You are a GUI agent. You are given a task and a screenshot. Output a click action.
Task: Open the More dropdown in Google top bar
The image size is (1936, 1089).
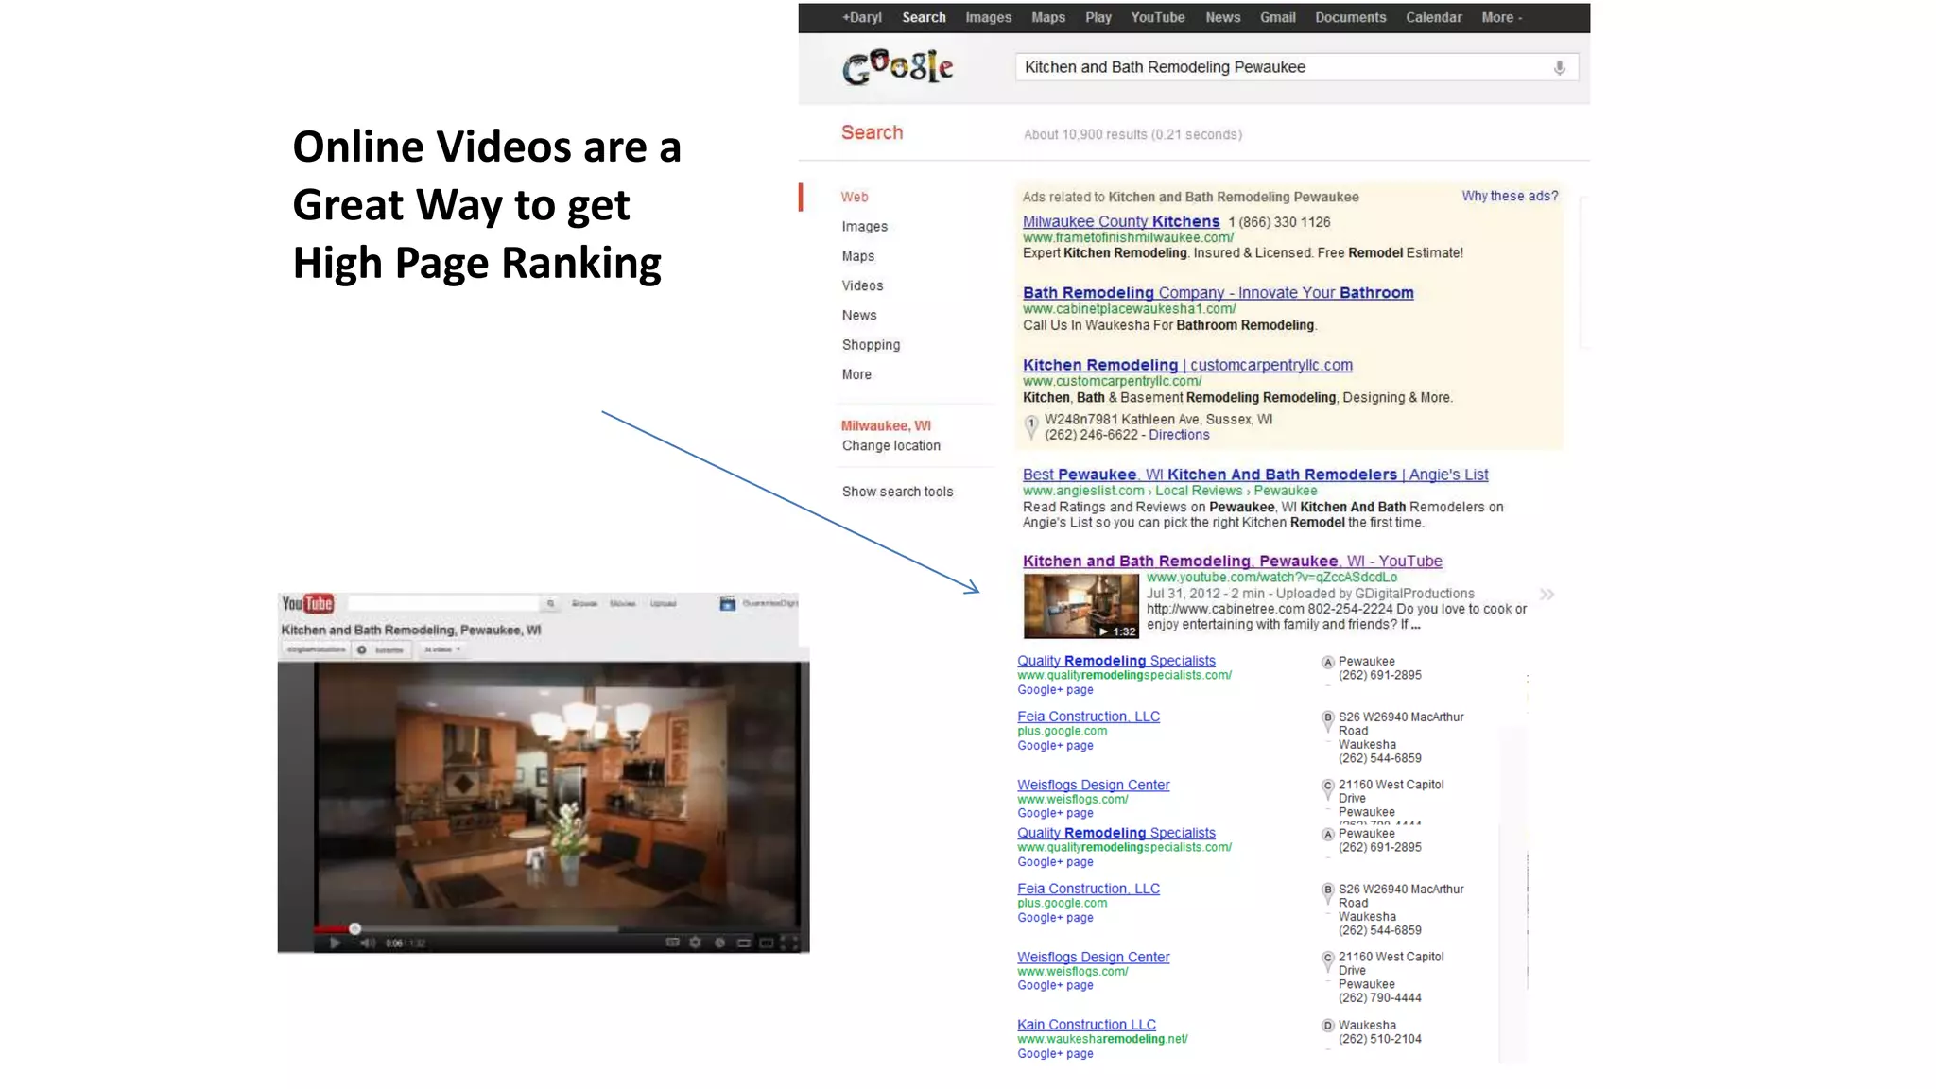pos(1501,17)
